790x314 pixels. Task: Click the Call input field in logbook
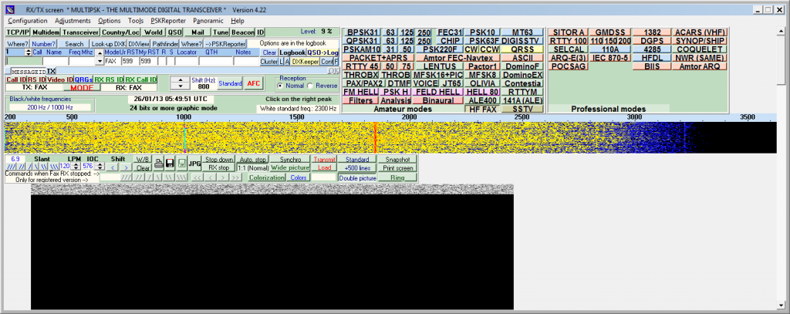24,61
